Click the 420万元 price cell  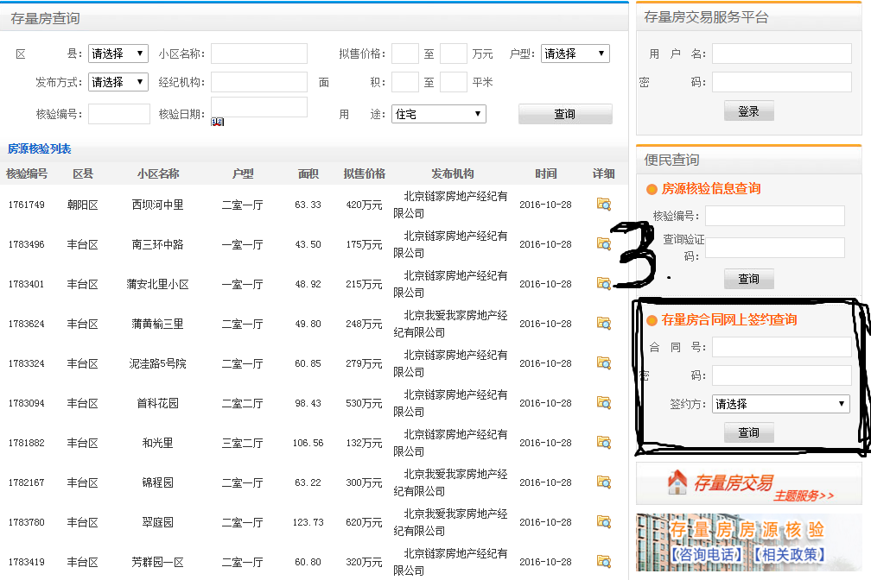pyautogui.click(x=364, y=205)
